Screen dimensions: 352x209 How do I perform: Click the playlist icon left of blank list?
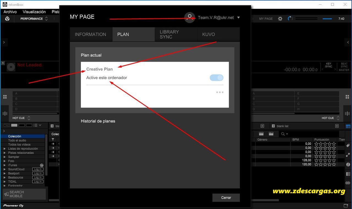click(x=273, y=126)
